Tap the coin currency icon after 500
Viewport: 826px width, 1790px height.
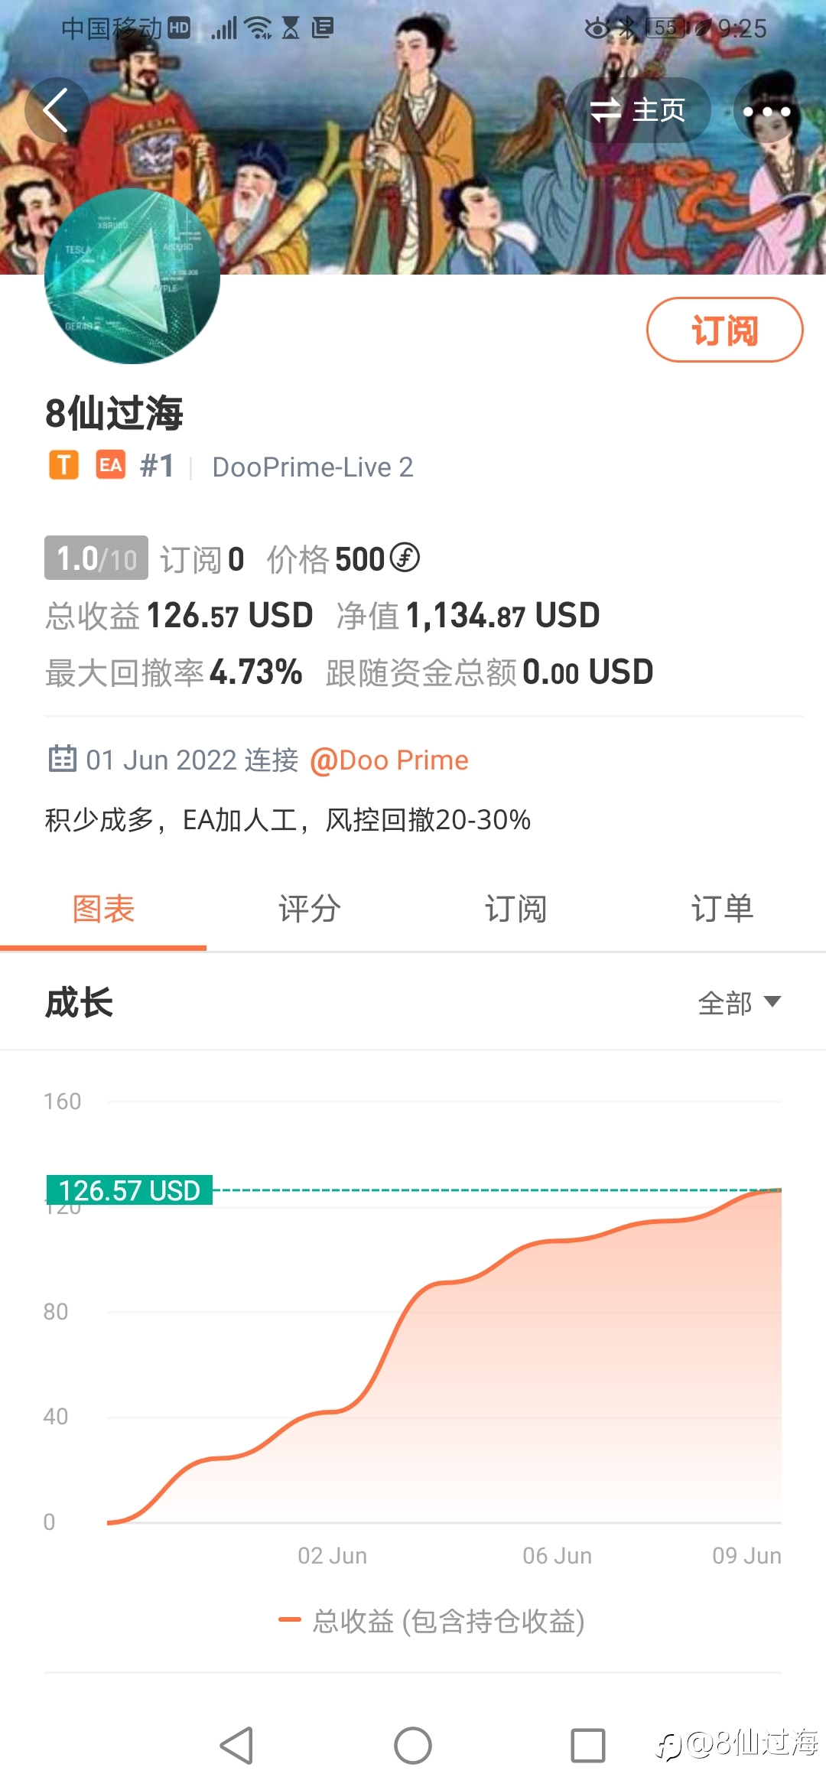(405, 558)
